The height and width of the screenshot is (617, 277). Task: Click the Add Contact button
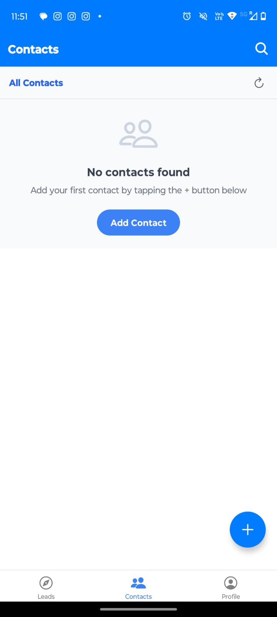[x=138, y=223]
